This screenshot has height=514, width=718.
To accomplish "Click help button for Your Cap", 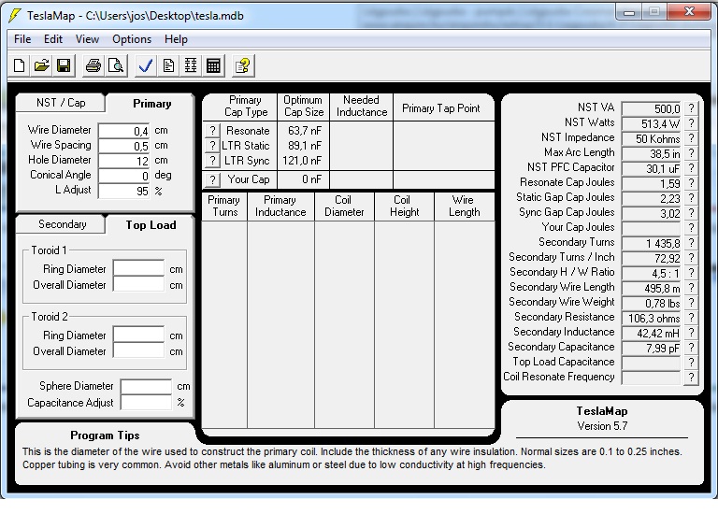I will (212, 179).
